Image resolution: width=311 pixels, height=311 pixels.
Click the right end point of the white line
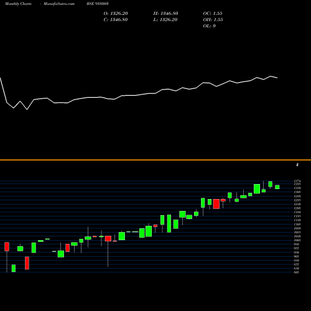click(x=277, y=78)
